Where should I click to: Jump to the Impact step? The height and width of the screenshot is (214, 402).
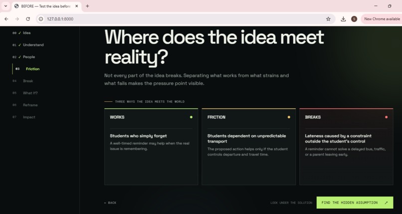point(24,117)
